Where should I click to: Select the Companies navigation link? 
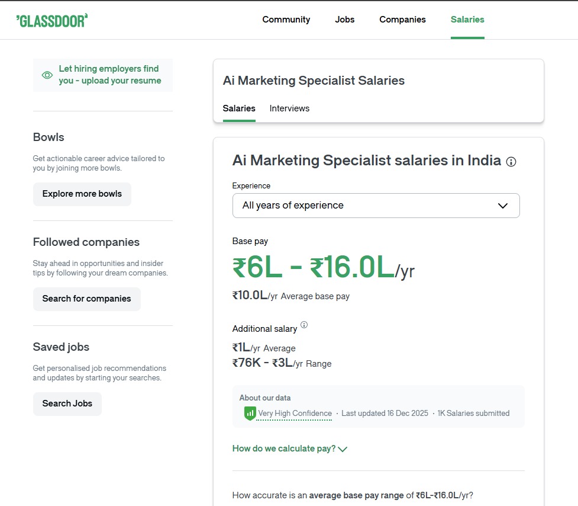tap(402, 20)
